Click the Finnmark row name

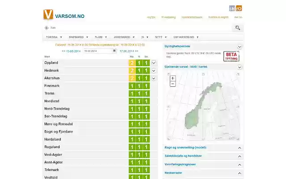point(52,85)
